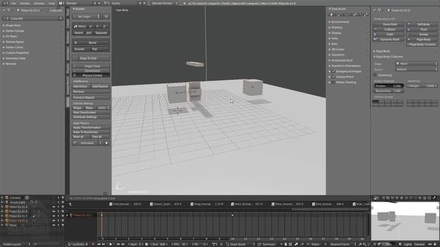This screenshot has height=247, width=440.
Task: Click the timeline Play button
Action: point(111,244)
